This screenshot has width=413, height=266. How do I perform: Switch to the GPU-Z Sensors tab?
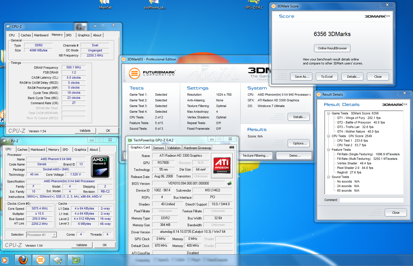pos(158,148)
